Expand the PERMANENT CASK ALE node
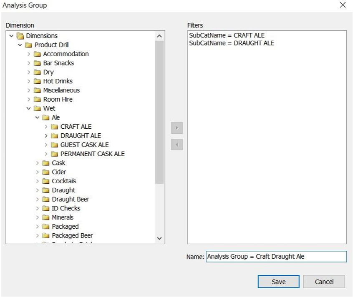This screenshot has height=297, width=353. (46, 154)
